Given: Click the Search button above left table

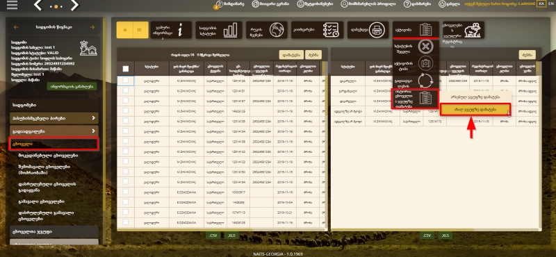Looking at the screenshot, I should 313,55.
